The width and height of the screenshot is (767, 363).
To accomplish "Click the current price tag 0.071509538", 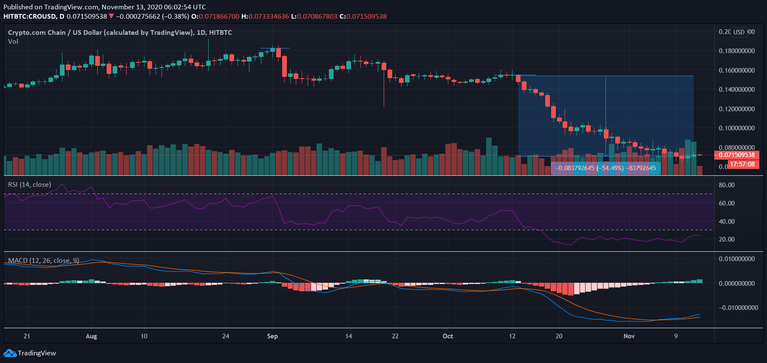I will coord(737,155).
